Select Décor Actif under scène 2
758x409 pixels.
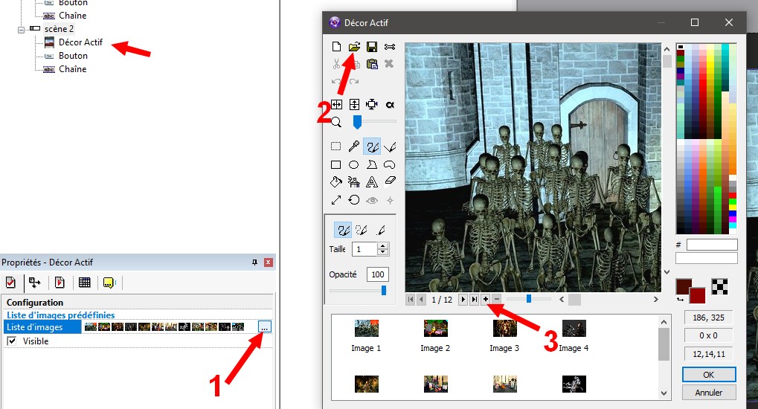80,42
